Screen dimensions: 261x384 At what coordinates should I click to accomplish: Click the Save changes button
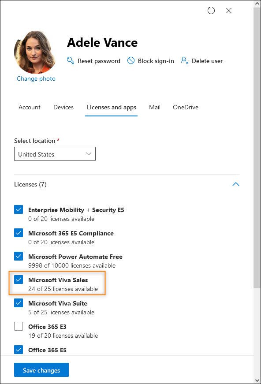[41, 370]
